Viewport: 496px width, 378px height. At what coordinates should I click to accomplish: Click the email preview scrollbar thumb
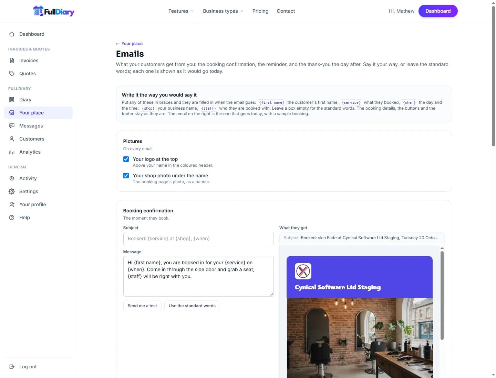(442, 296)
